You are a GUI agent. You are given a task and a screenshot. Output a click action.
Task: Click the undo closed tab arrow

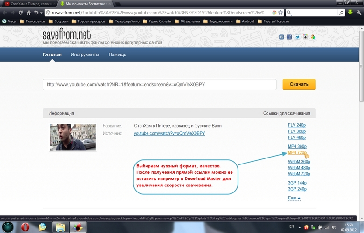click(36, 13)
